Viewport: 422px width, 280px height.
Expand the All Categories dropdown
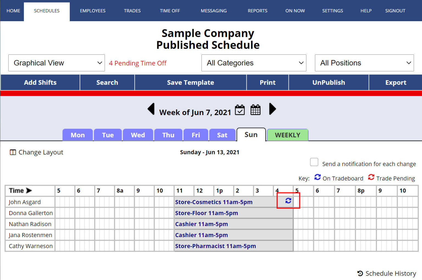click(x=254, y=63)
